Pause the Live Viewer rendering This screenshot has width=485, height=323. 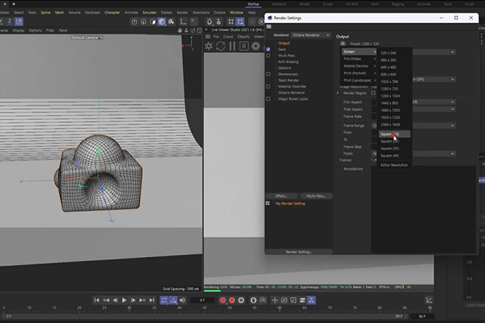click(x=232, y=46)
